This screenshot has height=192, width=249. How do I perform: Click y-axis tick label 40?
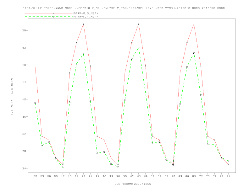pos(24,99)
